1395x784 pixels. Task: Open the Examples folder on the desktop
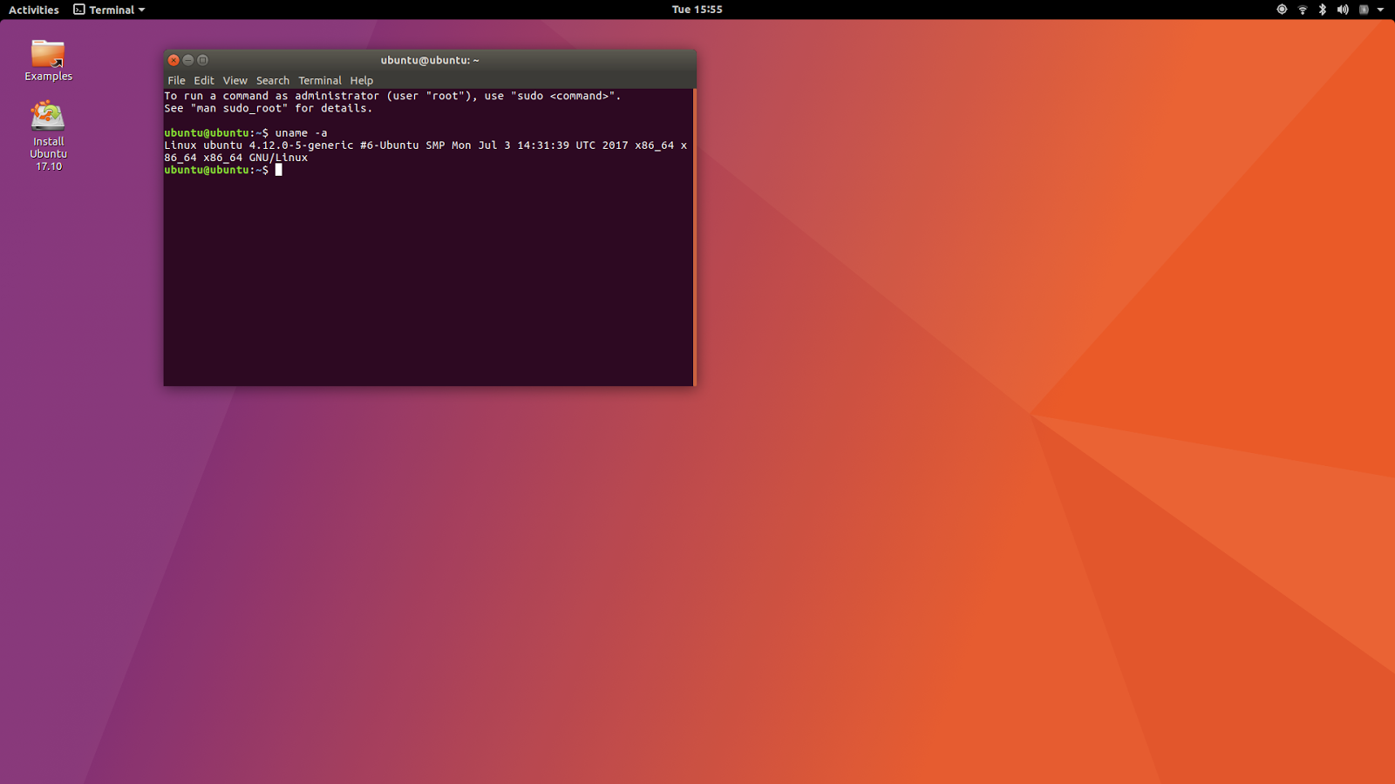click(x=48, y=60)
